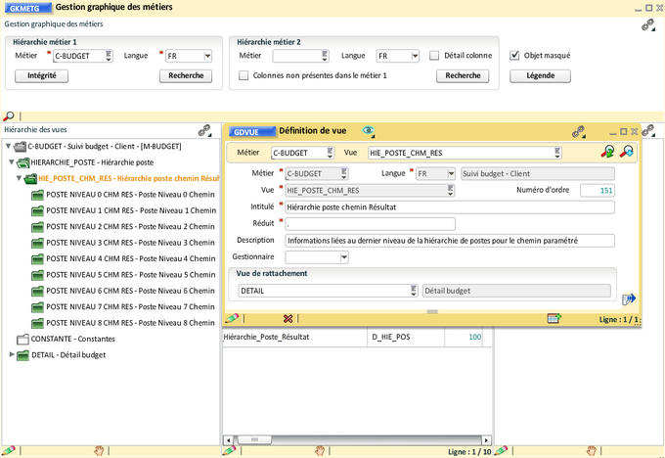Click the blue arrow icon beside Détail budget
Viewport: 665px width, 458px height.
[629, 299]
